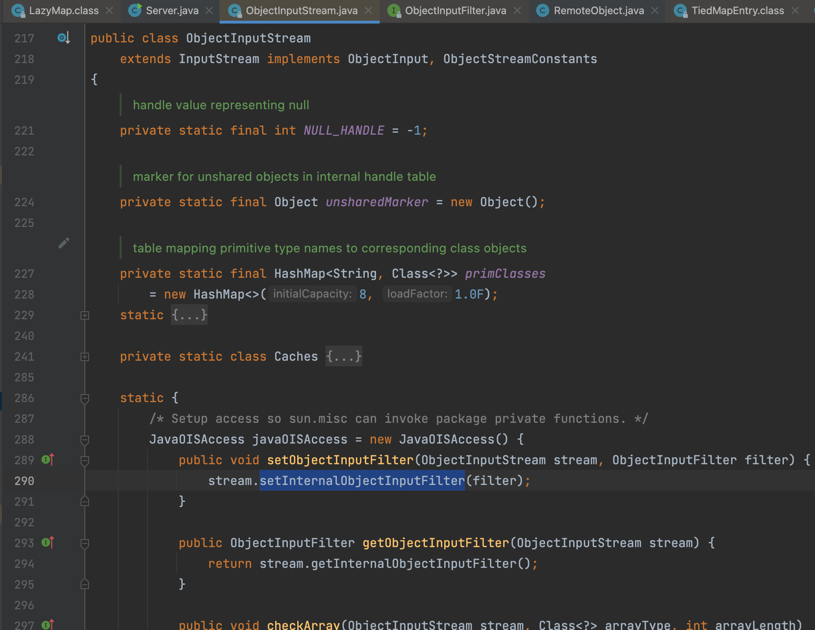Click the 'marker for unshared objects' doc comment
The width and height of the screenshot is (815, 630).
click(285, 176)
